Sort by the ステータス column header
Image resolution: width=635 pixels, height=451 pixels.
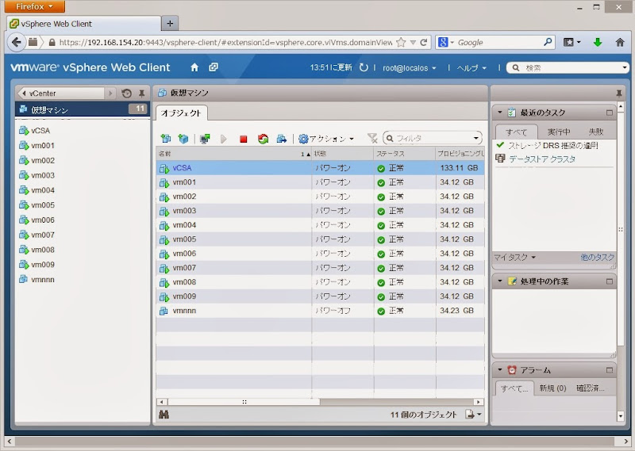[405, 154]
